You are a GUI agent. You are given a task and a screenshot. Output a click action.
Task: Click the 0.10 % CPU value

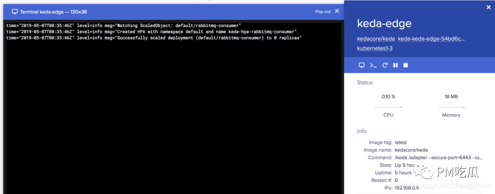(x=388, y=97)
